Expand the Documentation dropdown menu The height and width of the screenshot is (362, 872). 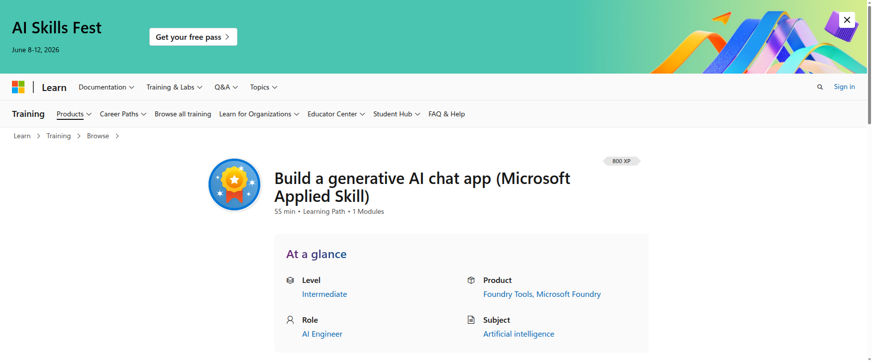point(107,87)
